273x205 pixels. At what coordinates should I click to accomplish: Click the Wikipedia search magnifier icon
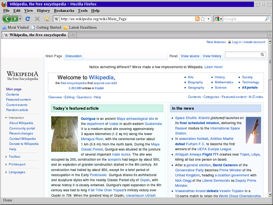[262, 55]
